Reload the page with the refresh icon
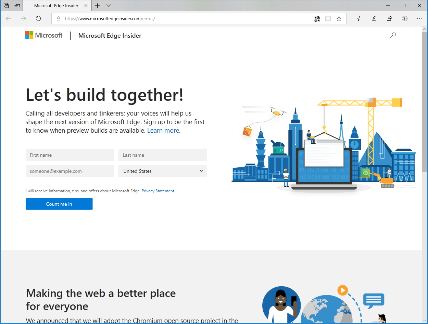The width and height of the screenshot is (428, 324). coord(38,19)
